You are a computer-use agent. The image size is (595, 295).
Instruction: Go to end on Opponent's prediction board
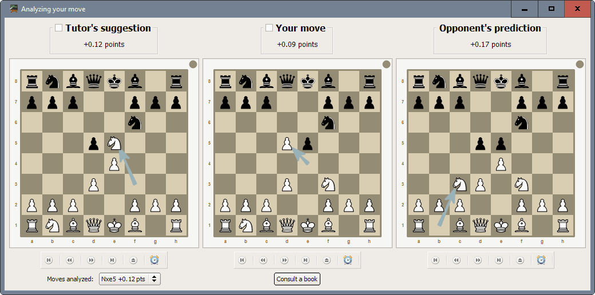click(x=499, y=260)
